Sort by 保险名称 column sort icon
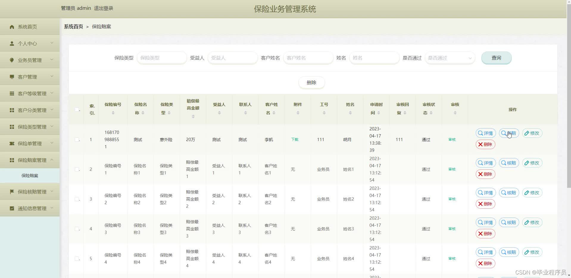Screen dimensions: 571x278 click(x=143, y=113)
